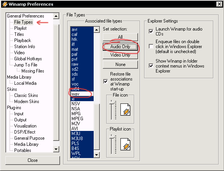Open Media Library plug-ins page under Plug-ins

click(x=26, y=144)
